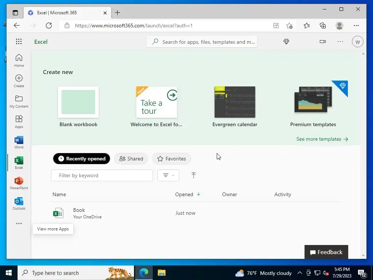Create a Blank workbook
The height and width of the screenshot is (280, 373).
point(78,107)
